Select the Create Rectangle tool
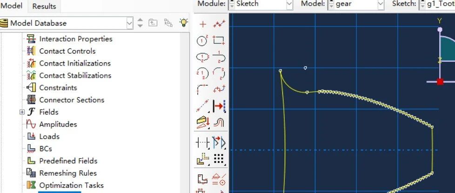This screenshot has width=455, height=193. click(219, 40)
